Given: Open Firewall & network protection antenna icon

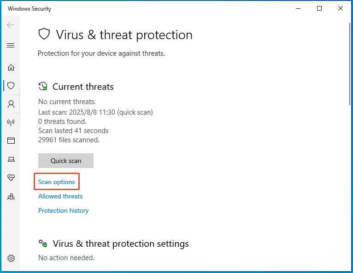Looking at the screenshot, I should (x=11, y=122).
